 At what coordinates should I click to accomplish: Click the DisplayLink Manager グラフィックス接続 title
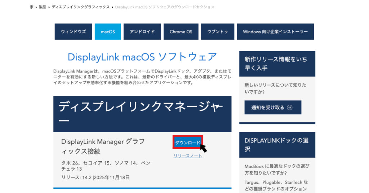point(97,146)
